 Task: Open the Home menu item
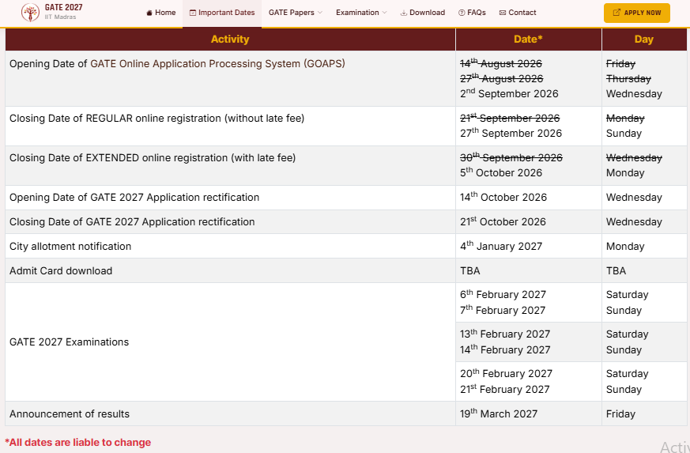click(161, 13)
